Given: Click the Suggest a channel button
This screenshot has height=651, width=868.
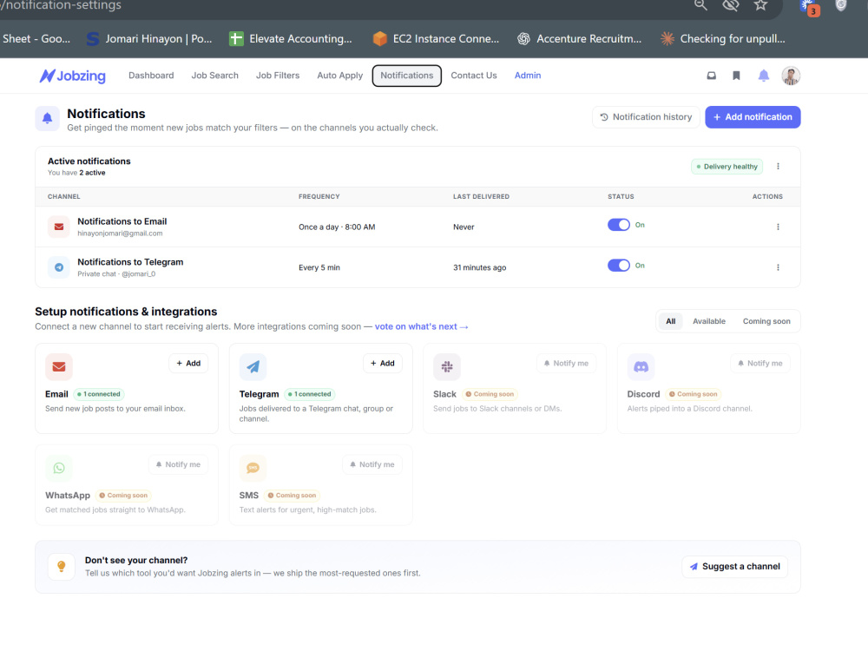Looking at the screenshot, I should coord(734,566).
